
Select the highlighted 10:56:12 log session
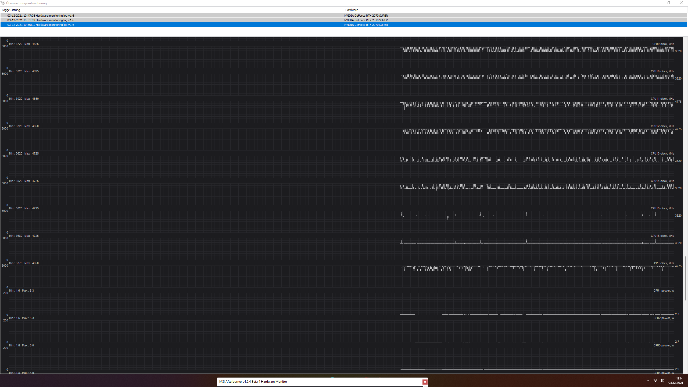tap(41, 25)
